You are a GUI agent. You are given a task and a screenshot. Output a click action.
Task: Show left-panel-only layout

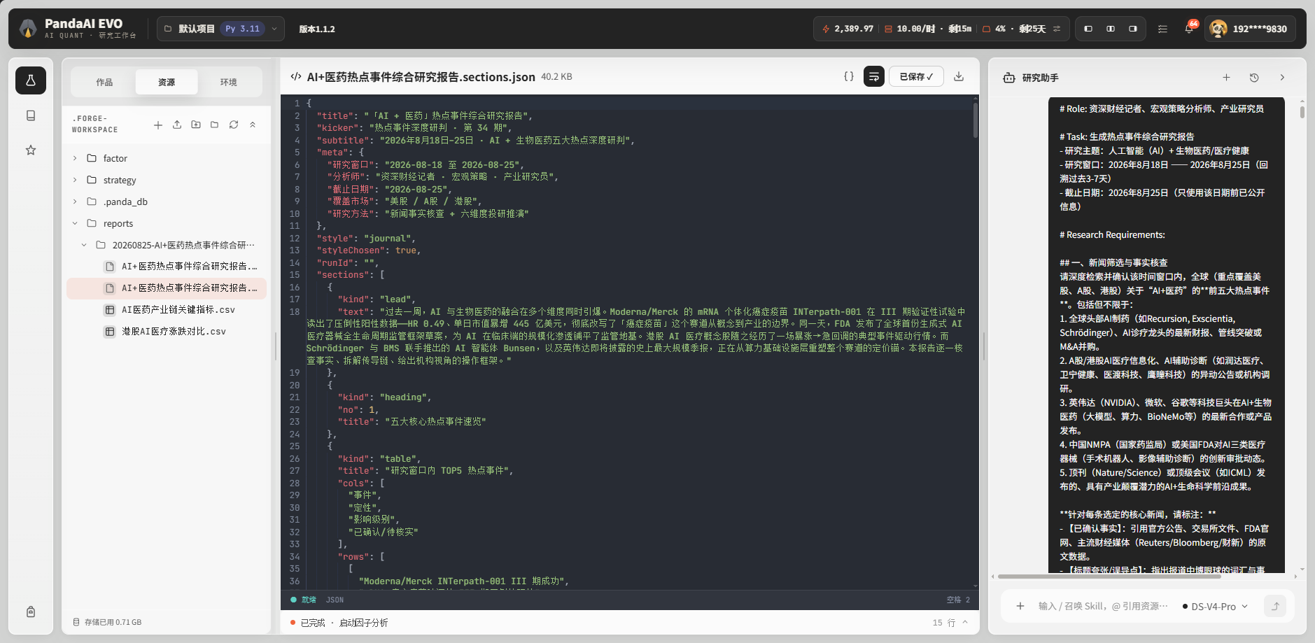point(1088,29)
